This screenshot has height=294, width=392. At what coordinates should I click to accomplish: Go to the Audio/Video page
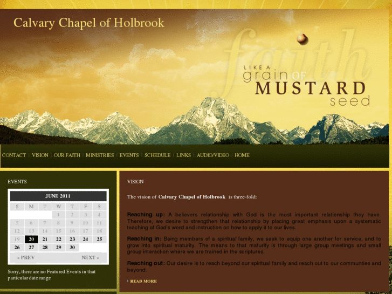click(213, 155)
